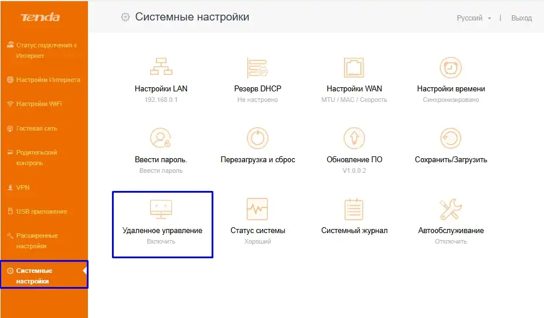Click the Tenda logo
Image resolution: width=544 pixels, height=318 pixels.
pos(40,17)
